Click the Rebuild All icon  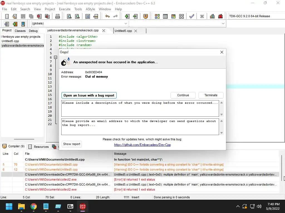pyautogui.click(x=181, y=16)
